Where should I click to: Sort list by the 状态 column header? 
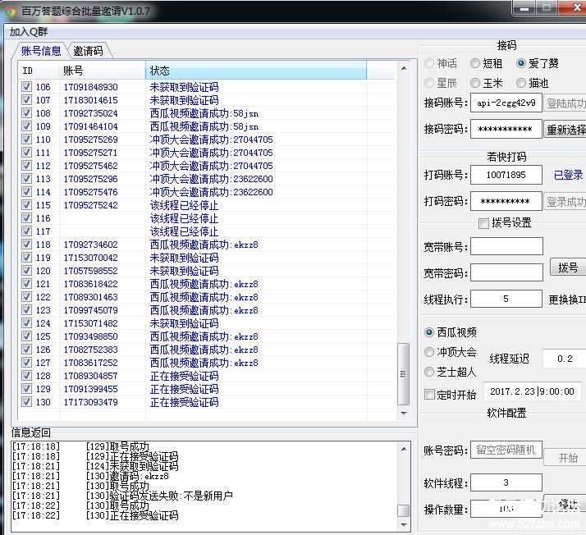pos(256,71)
